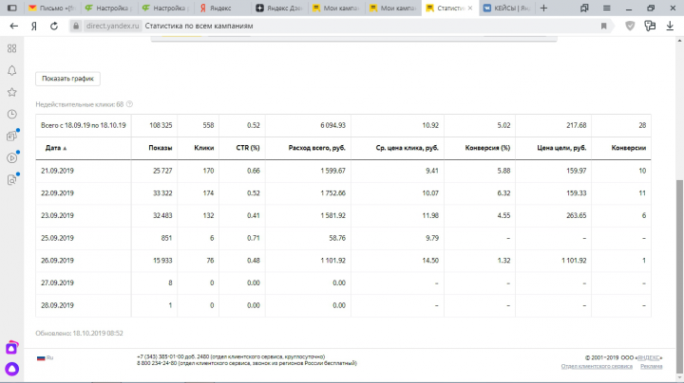Sort by the Конверсии column header

(x=629, y=148)
